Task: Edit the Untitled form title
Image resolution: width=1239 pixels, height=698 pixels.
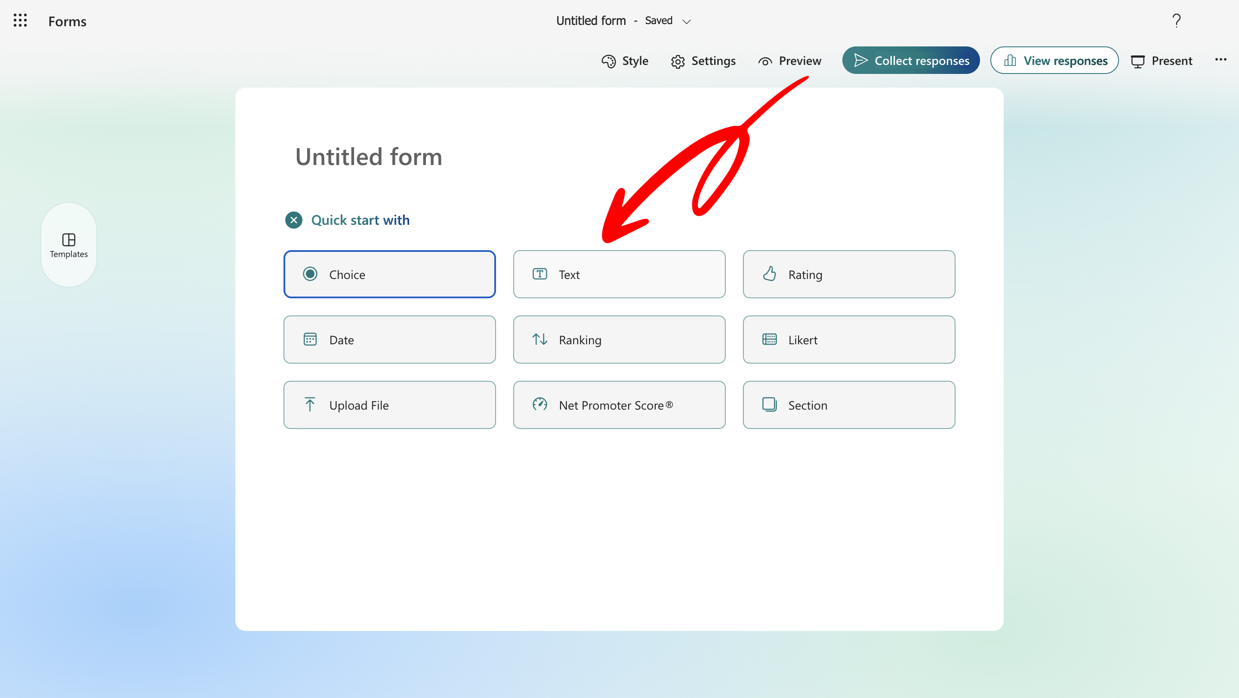Action: pyautogui.click(x=368, y=156)
